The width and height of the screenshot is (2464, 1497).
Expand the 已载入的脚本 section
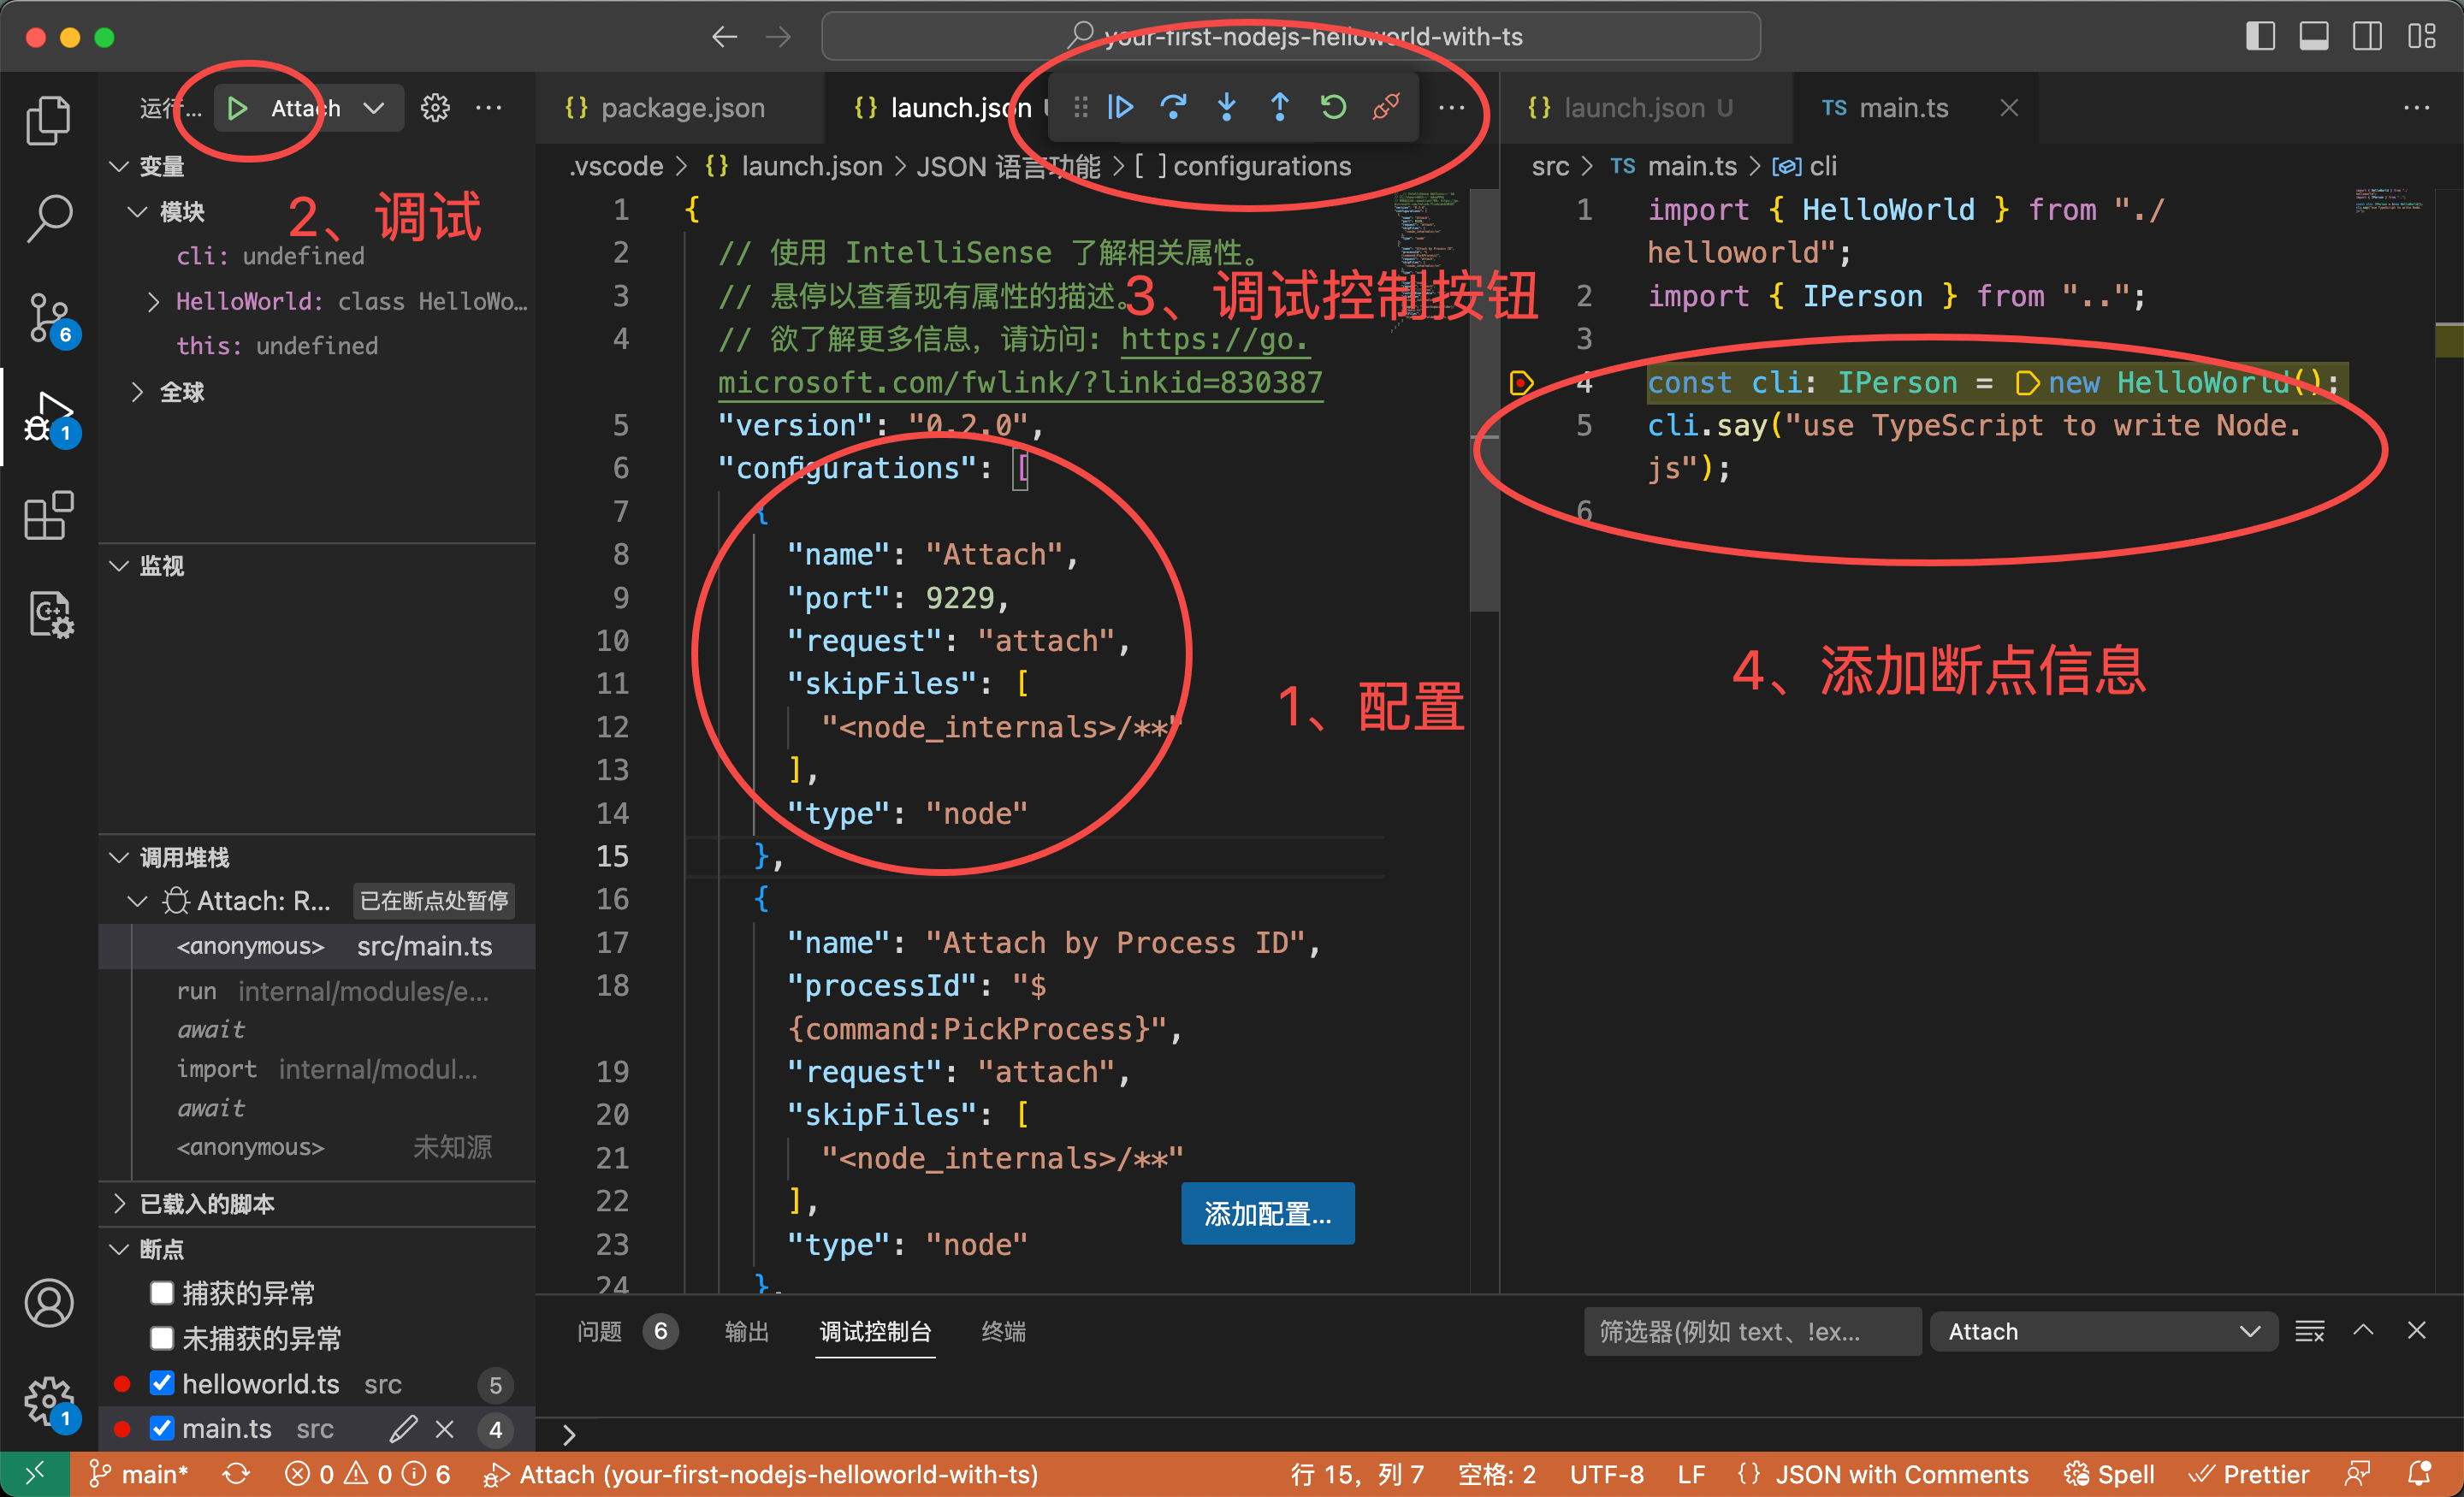click(120, 1203)
